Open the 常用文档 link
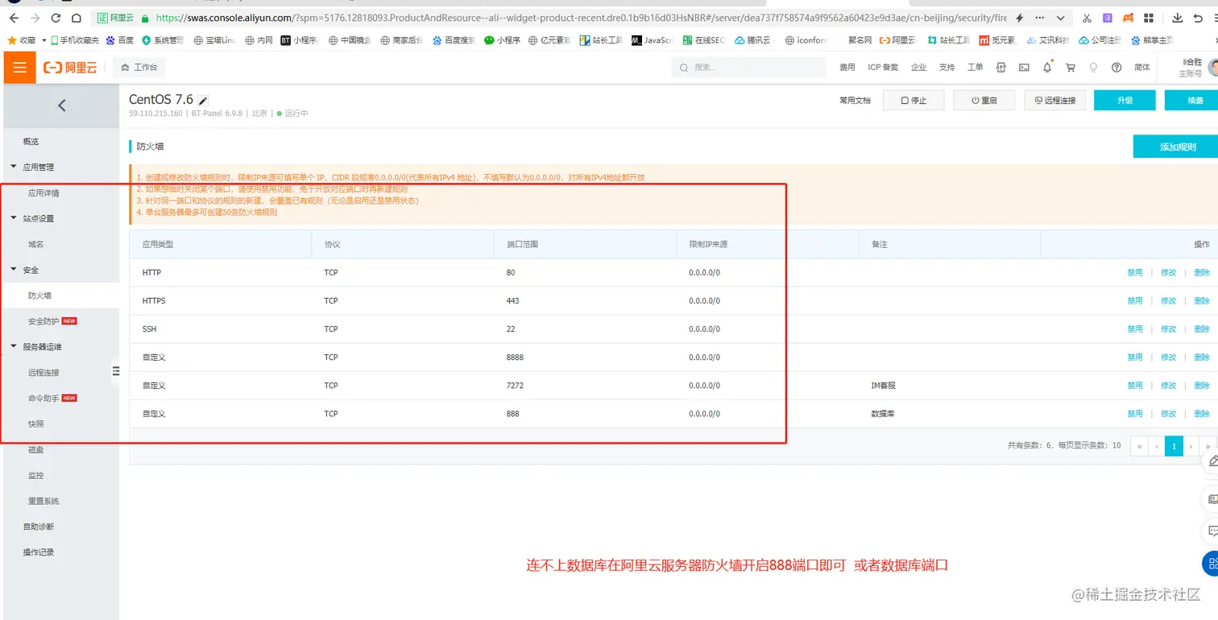 point(855,101)
